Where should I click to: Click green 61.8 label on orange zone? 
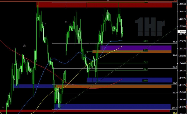(145, 50)
